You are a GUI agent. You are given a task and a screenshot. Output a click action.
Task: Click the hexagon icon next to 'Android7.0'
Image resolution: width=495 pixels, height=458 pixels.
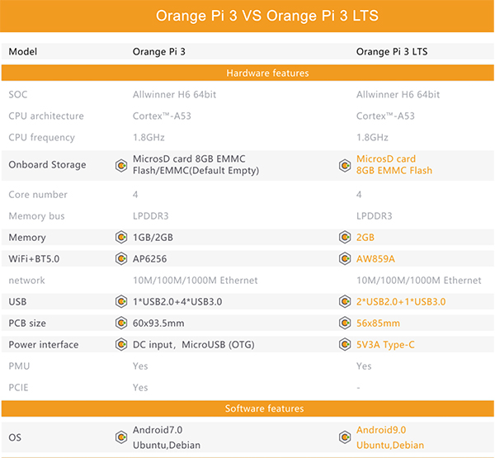click(x=121, y=437)
